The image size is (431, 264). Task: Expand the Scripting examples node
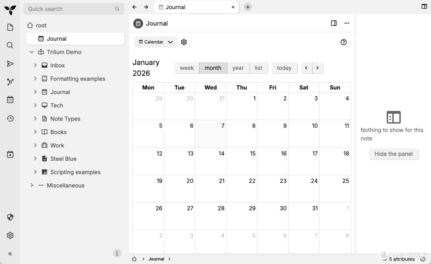click(35, 172)
